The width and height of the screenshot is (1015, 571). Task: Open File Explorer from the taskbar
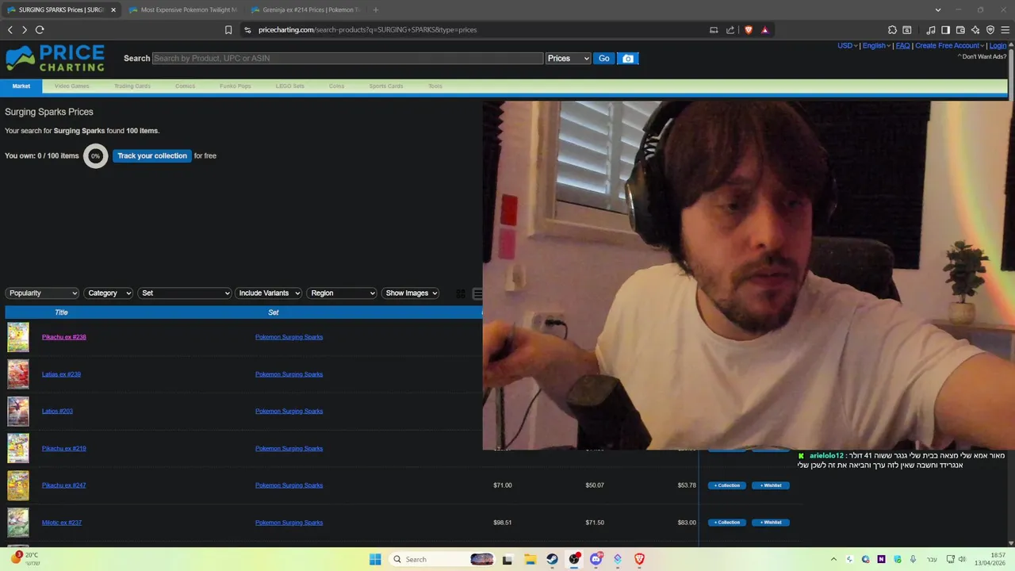[x=530, y=559]
